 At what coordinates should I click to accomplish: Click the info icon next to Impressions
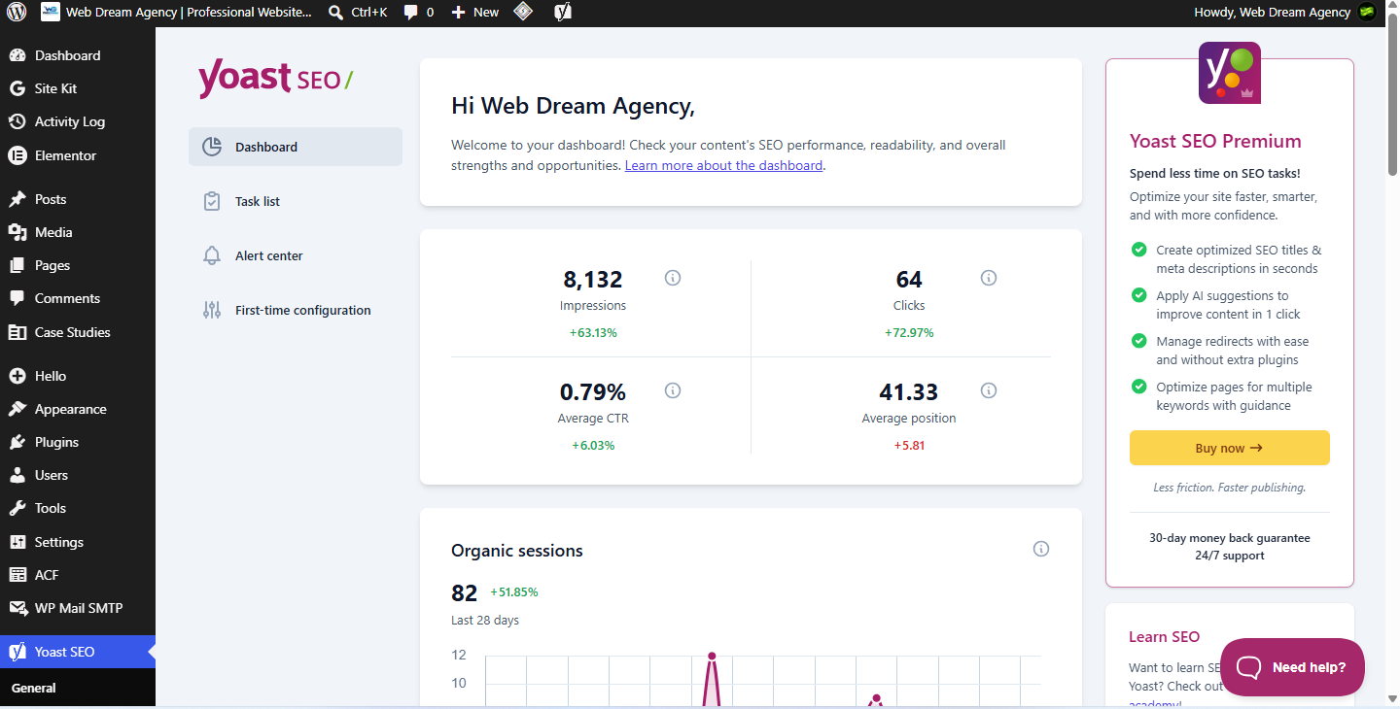pos(673,278)
